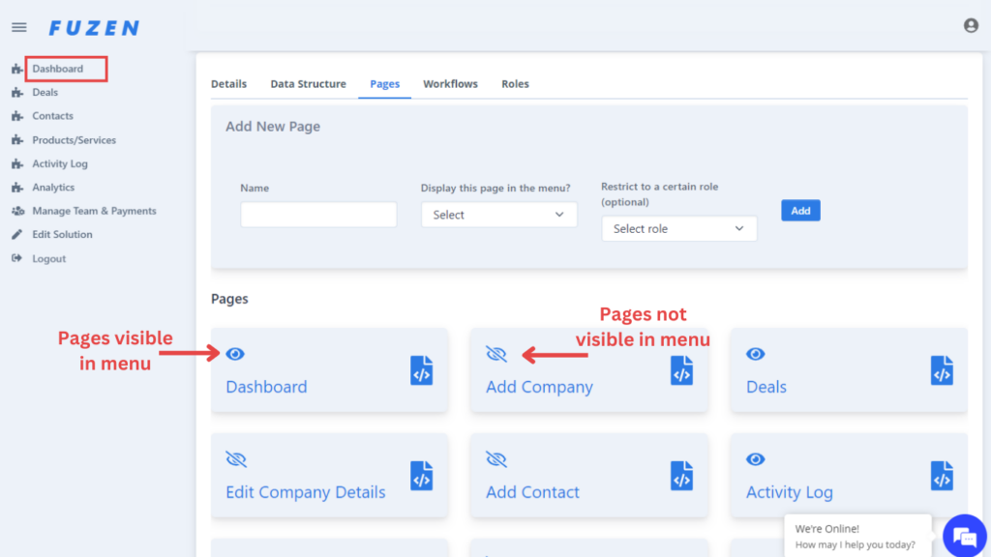Image resolution: width=991 pixels, height=557 pixels.
Task: Click the FUZEN logo
Action: pos(94,28)
